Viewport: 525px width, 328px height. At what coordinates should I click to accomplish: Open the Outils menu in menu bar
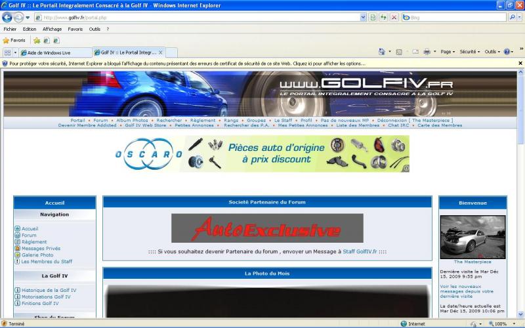pos(94,29)
